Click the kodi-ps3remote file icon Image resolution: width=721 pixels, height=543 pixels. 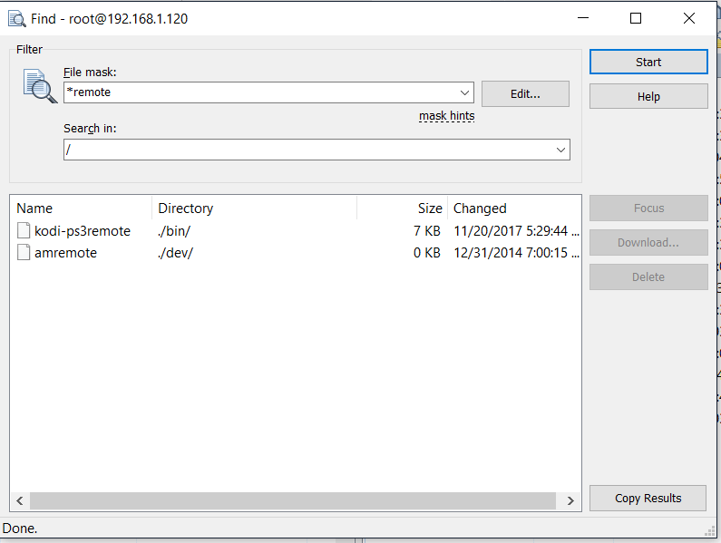point(24,231)
